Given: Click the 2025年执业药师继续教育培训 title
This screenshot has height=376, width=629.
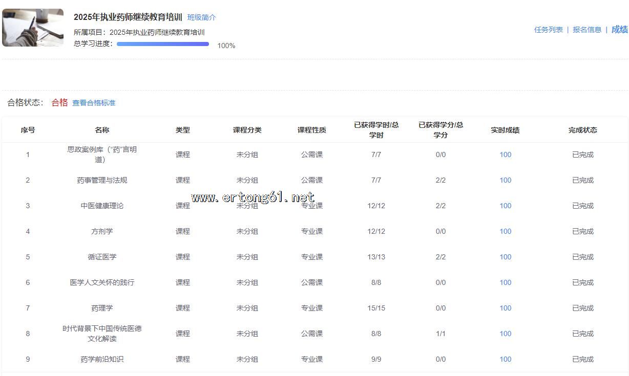Looking at the screenshot, I should (x=128, y=17).
